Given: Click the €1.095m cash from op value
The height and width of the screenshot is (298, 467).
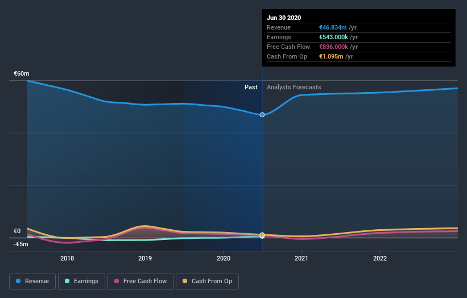Looking at the screenshot, I should click(x=331, y=56).
